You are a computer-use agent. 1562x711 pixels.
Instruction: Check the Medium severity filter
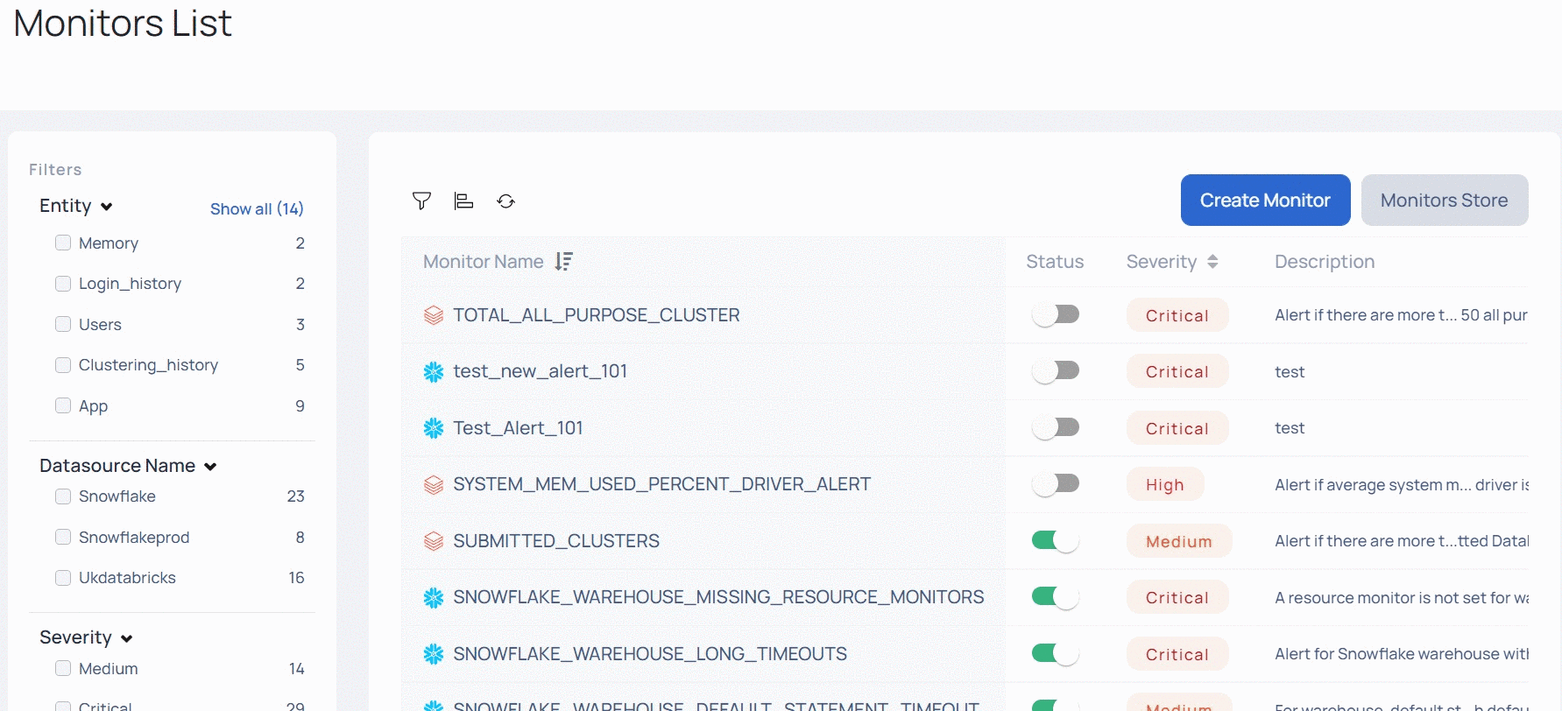(63, 669)
